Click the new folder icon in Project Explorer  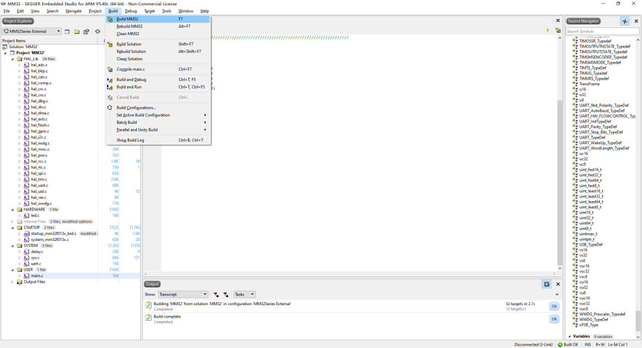click(77, 32)
